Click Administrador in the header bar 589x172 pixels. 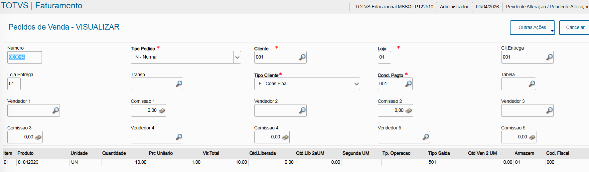[454, 7]
